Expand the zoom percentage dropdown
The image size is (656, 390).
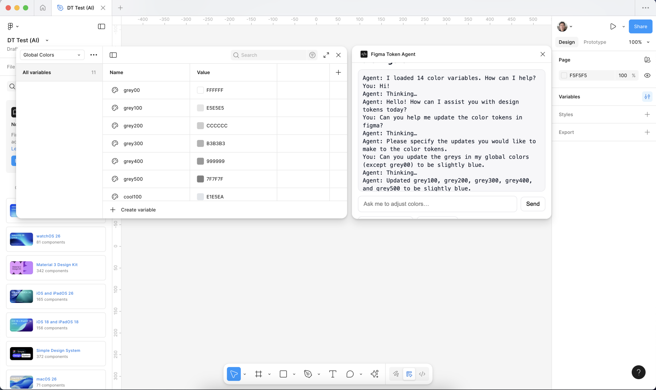coord(648,42)
